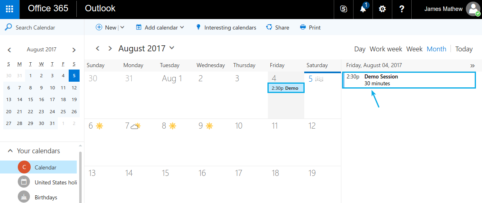
Task: Click the weather icon on Saturday 5
Action: tap(320, 79)
